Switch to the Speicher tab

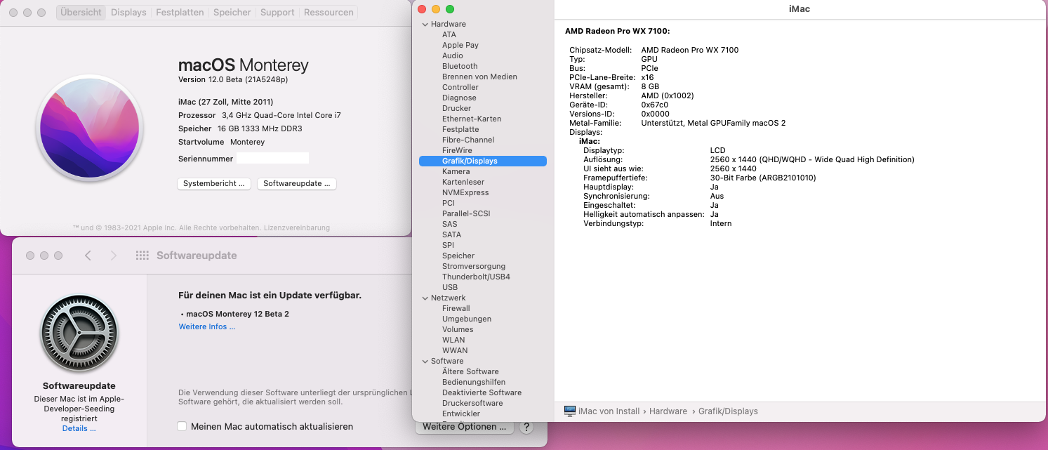pyautogui.click(x=232, y=12)
